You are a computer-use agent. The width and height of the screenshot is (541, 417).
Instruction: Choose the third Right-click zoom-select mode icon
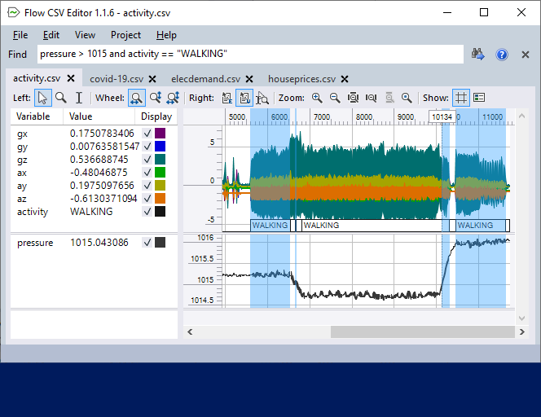coord(262,98)
